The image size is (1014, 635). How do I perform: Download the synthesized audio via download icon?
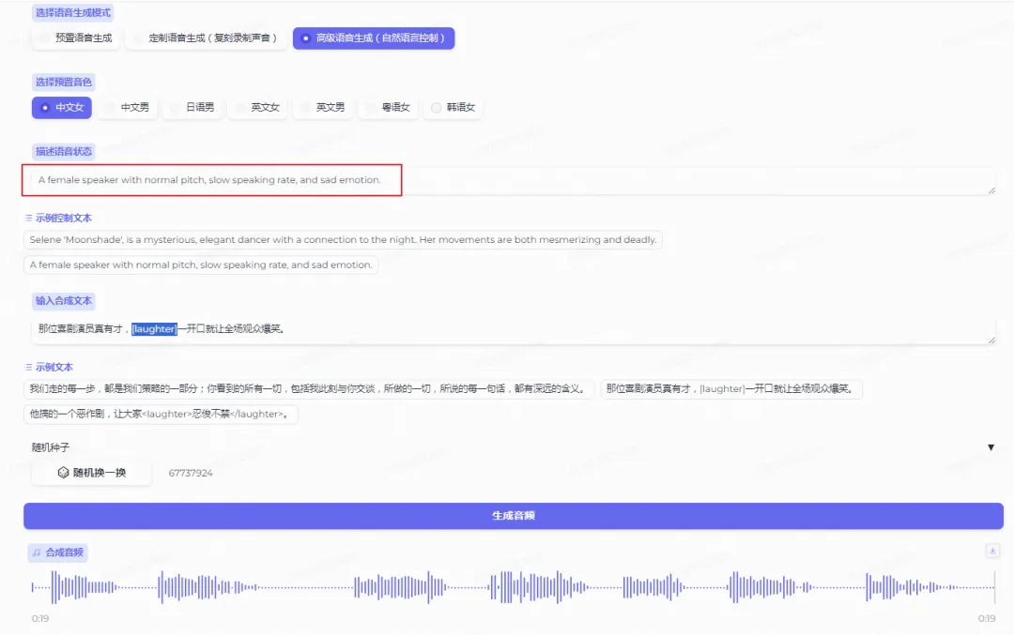coord(992,552)
